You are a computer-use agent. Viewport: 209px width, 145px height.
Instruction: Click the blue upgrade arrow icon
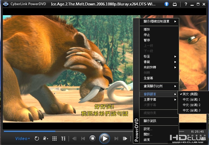[166, 4]
